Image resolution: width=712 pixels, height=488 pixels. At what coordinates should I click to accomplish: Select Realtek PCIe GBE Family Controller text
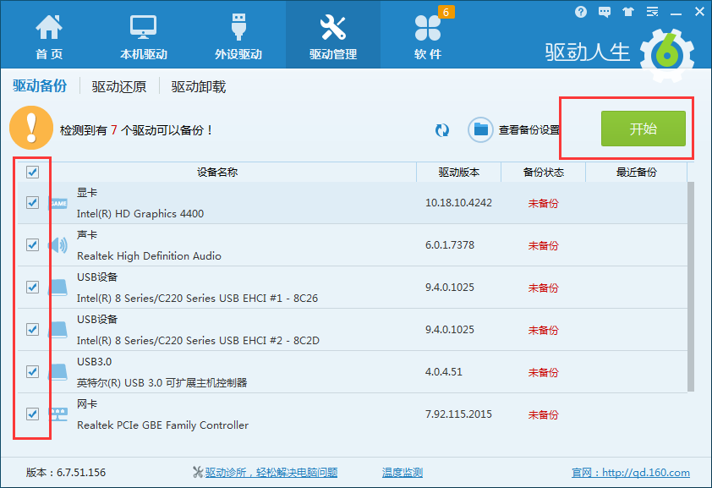click(162, 425)
